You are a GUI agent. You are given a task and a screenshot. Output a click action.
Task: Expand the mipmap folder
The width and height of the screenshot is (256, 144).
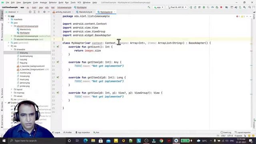pos(12,93)
